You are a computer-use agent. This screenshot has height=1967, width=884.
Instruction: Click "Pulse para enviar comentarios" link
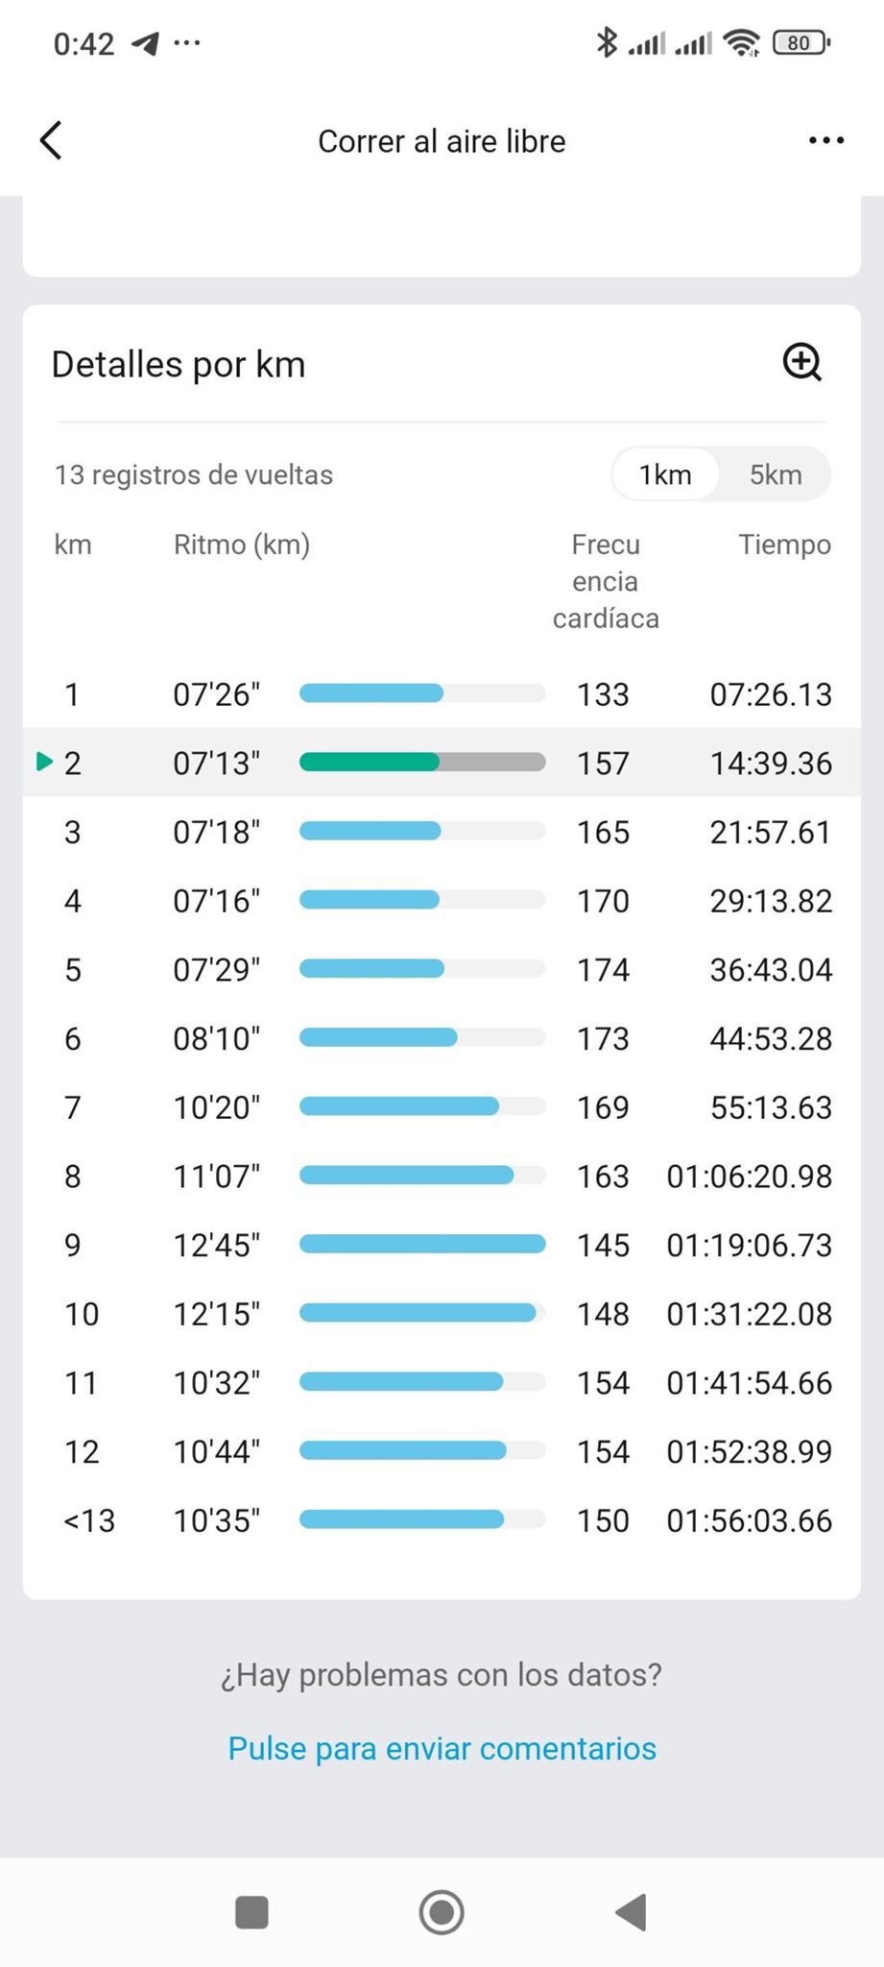click(442, 1748)
